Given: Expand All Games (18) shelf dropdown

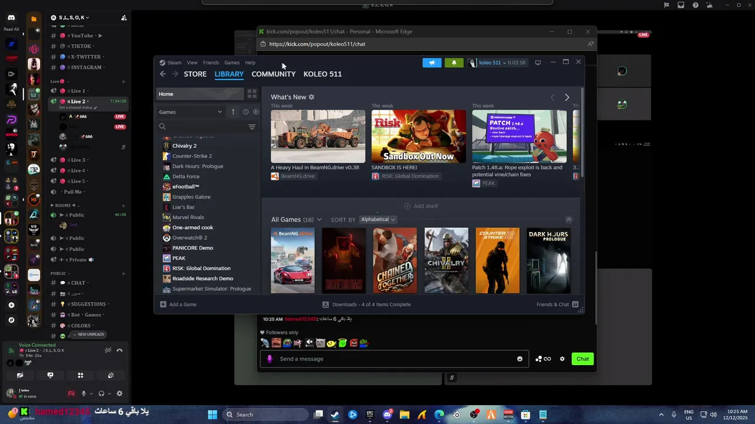Looking at the screenshot, I should pos(319,220).
